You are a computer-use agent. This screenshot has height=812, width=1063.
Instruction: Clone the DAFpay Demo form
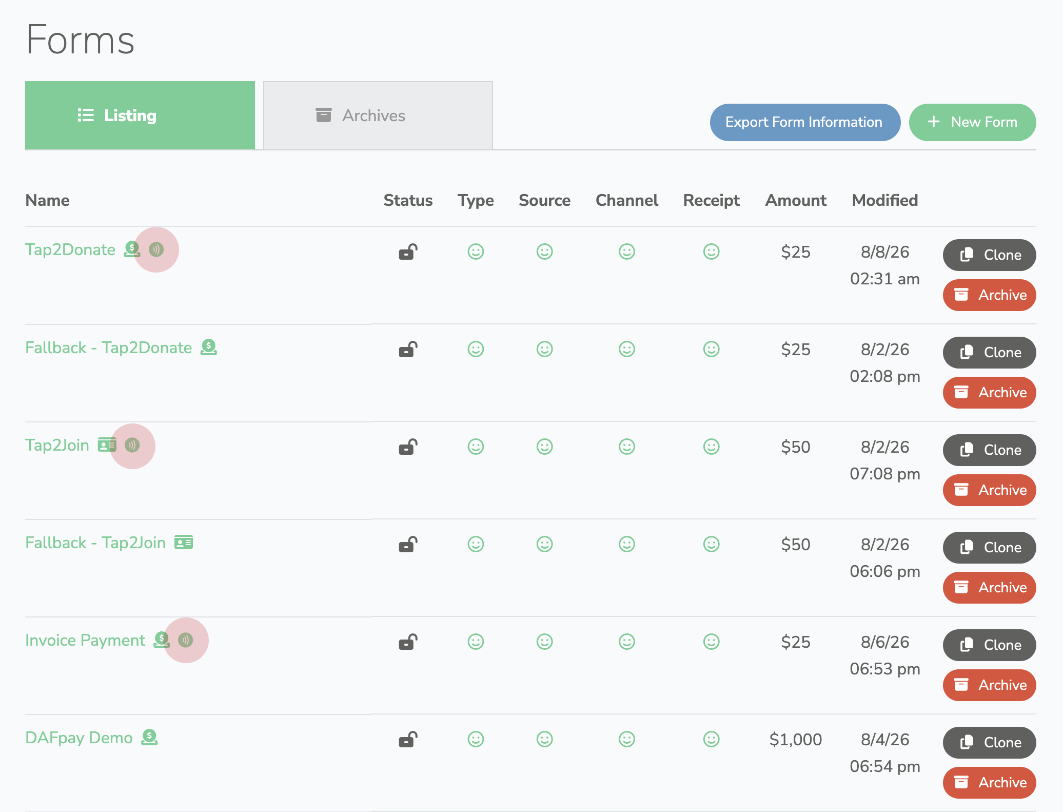[989, 743]
